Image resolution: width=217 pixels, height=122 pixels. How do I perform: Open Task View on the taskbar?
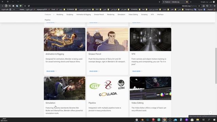pos(203,120)
